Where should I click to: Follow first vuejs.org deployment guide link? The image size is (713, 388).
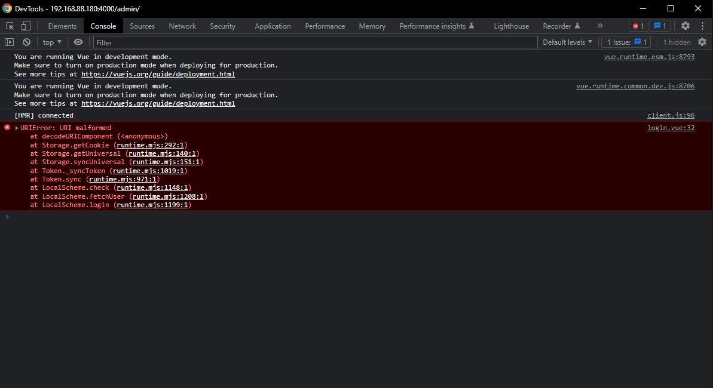coord(158,74)
